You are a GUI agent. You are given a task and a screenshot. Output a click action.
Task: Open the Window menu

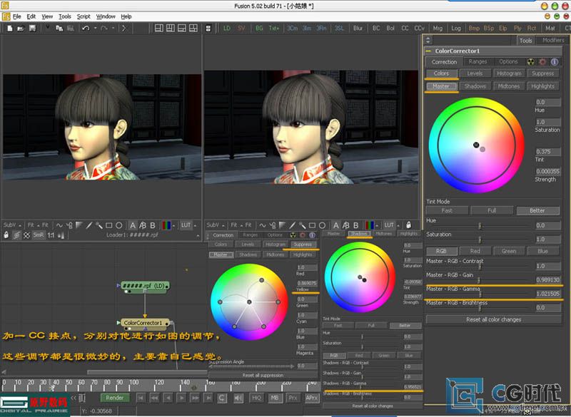[106, 16]
